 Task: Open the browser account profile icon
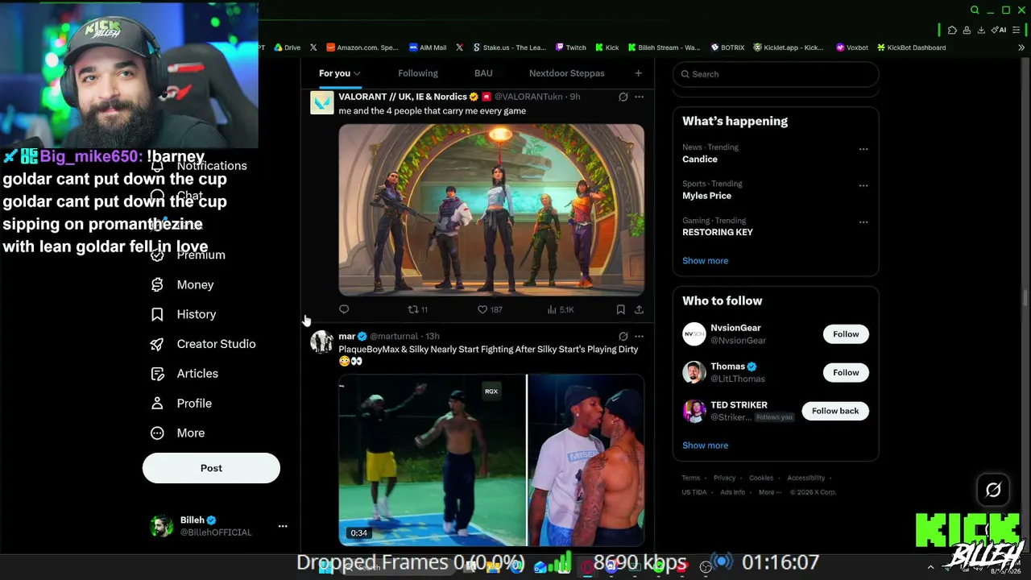(967, 30)
